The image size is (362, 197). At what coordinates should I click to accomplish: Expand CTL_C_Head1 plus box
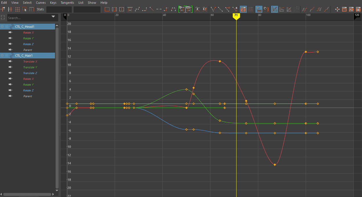click(7, 27)
